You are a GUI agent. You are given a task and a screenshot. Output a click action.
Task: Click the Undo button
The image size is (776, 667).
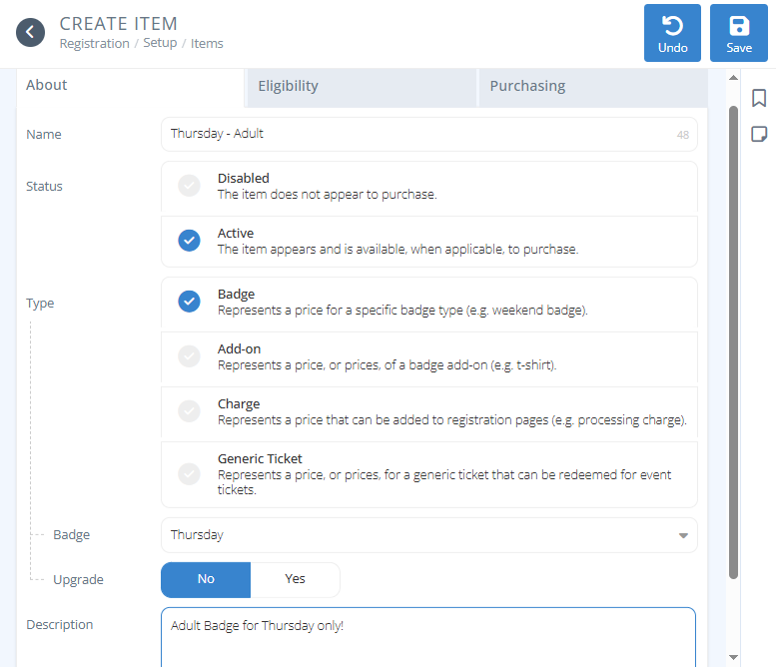[x=672, y=33]
